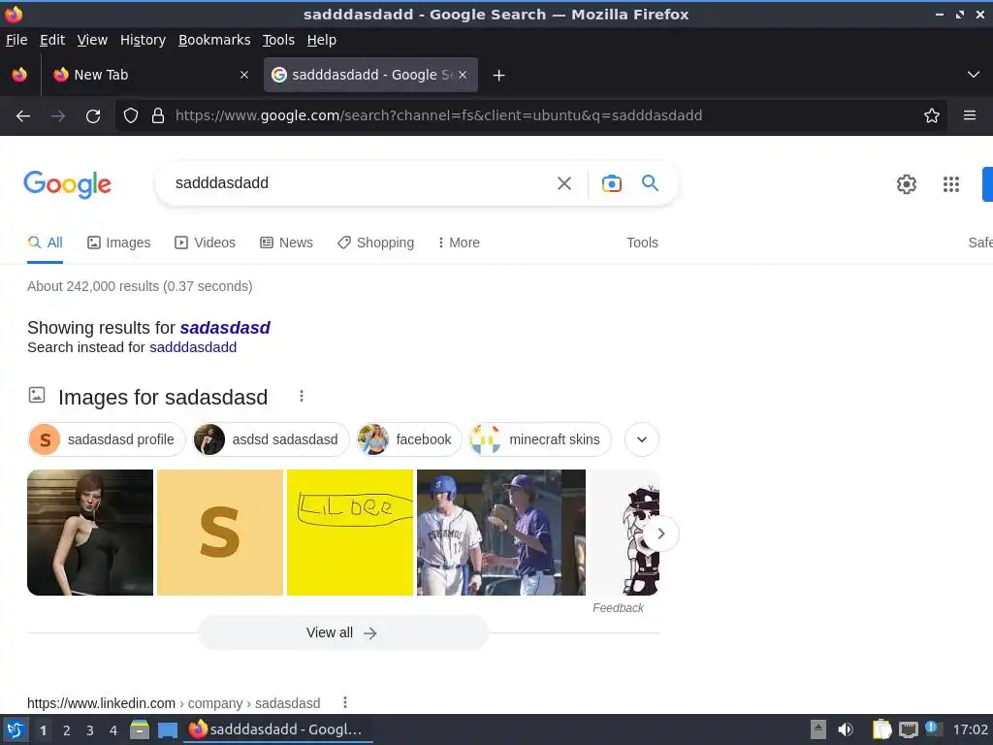Image resolution: width=993 pixels, height=745 pixels.
Task: Reload the current page
Action: click(x=93, y=116)
